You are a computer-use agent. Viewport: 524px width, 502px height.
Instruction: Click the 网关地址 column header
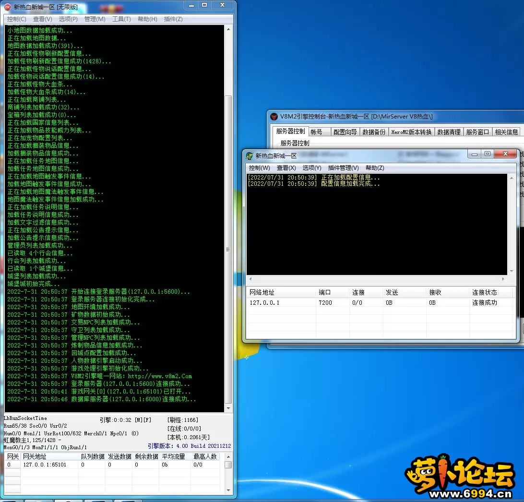point(49,456)
